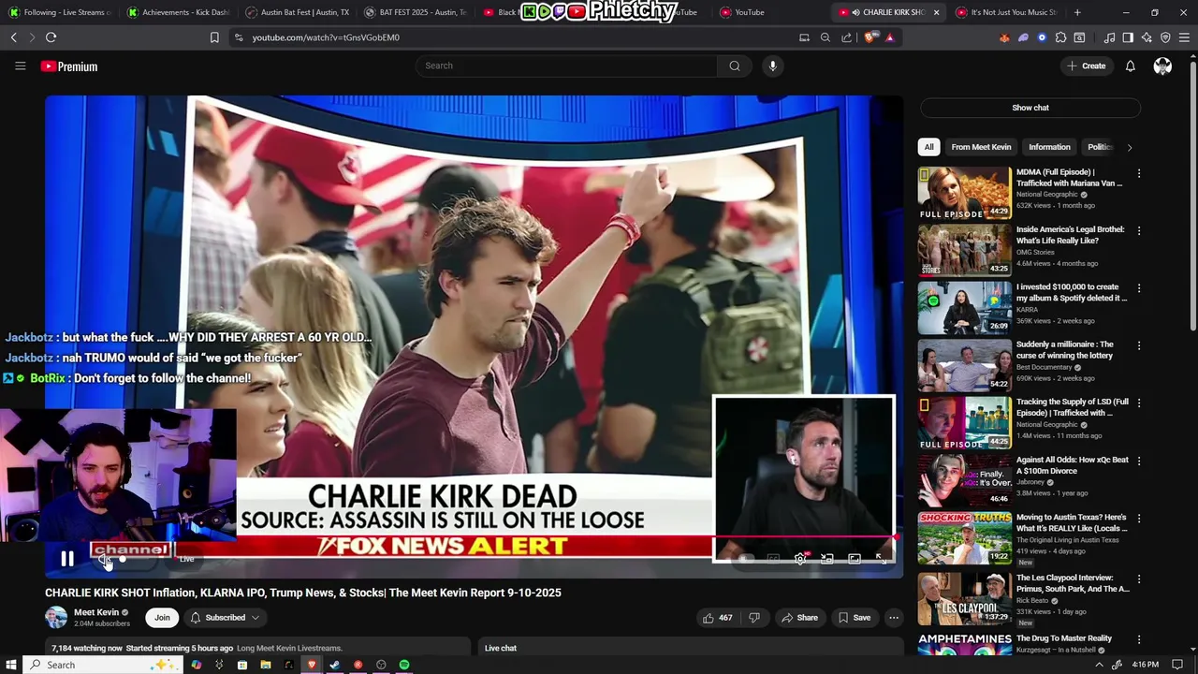Open options for Against All Odds video
Image resolution: width=1198 pixels, height=674 pixels.
1139,461
